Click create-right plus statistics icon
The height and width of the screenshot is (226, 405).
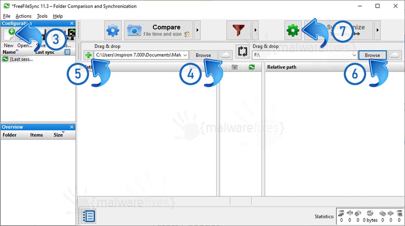point(383,213)
